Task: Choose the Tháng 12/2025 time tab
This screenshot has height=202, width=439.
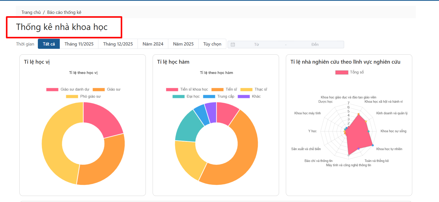Action: (x=118, y=44)
